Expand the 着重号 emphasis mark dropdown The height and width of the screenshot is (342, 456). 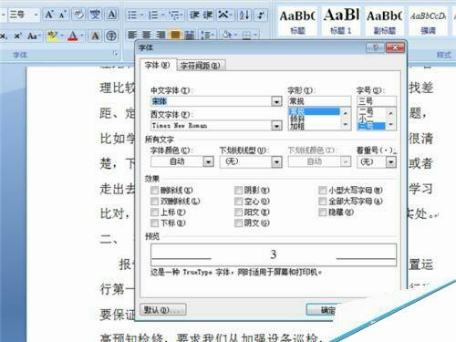click(390, 161)
